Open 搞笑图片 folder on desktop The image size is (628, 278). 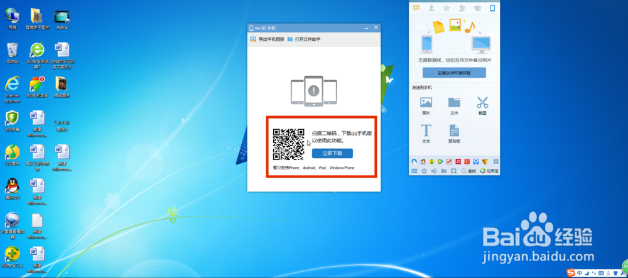coord(62,87)
